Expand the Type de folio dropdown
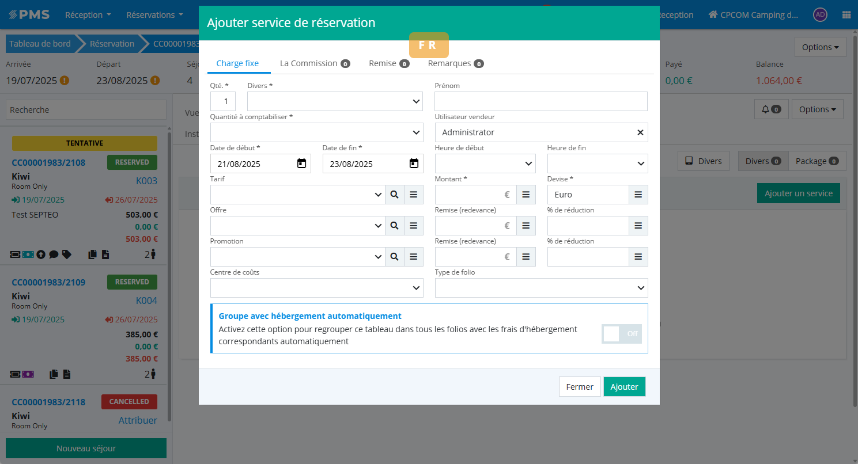 [x=541, y=288]
